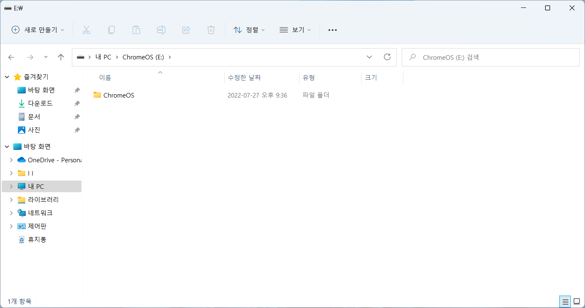585x308 pixels.
Task: Expand the 네트워크 tree node
Action: coord(11,213)
